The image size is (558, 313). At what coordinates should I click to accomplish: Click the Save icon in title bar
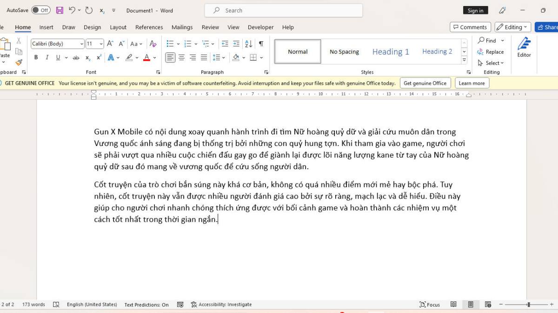point(60,10)
